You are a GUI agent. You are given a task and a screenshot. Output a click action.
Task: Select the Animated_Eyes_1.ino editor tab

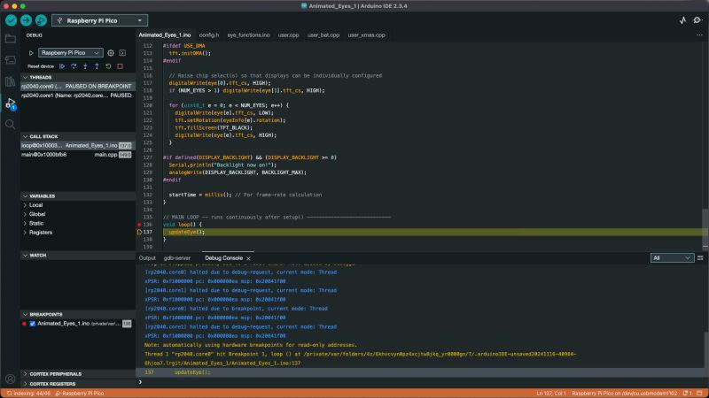[x=165, y=34]
